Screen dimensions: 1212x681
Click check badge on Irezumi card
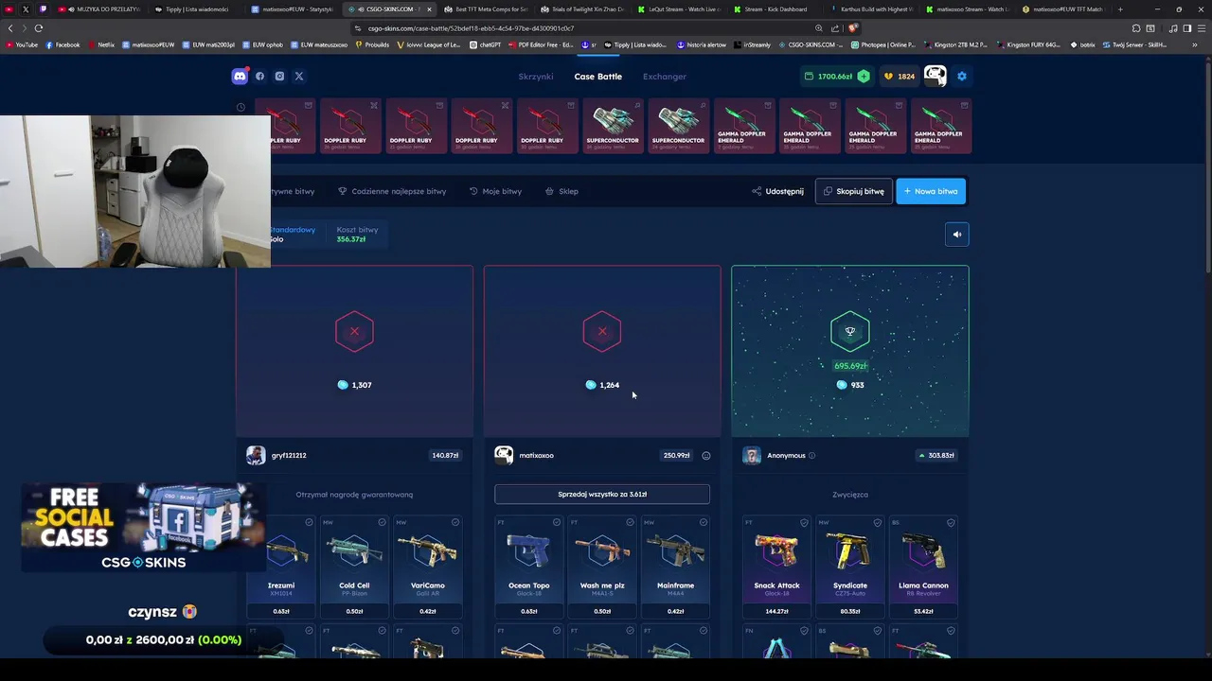(309, 522)
